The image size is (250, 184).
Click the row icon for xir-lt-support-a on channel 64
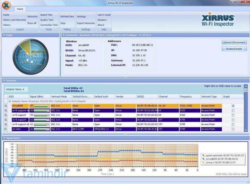(6, 110)
